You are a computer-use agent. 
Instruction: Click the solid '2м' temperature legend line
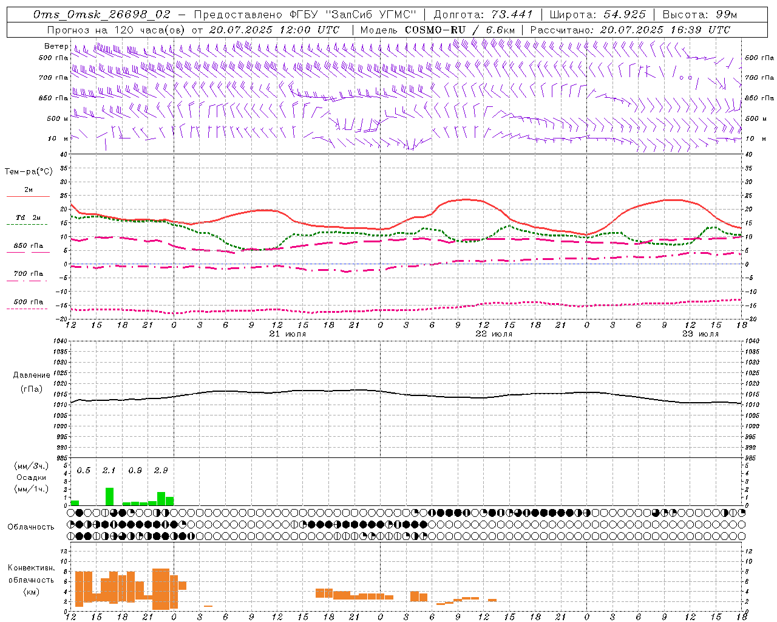[28, 196]
